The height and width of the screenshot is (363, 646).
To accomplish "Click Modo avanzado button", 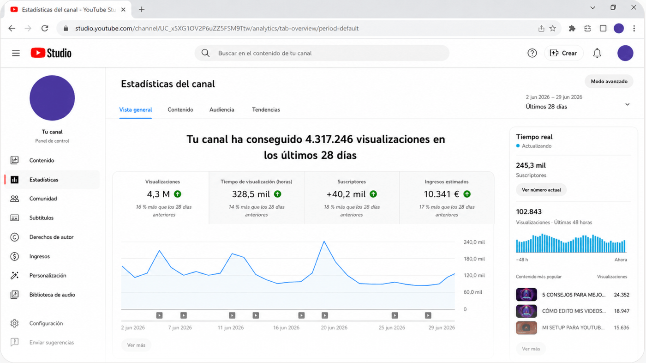I will [x=609, y=81].
